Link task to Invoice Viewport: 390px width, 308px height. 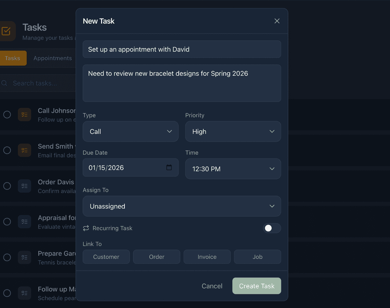click(x=207, y=257)
